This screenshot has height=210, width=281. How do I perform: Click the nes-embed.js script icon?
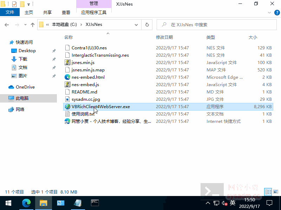click(x=67, y=84)
